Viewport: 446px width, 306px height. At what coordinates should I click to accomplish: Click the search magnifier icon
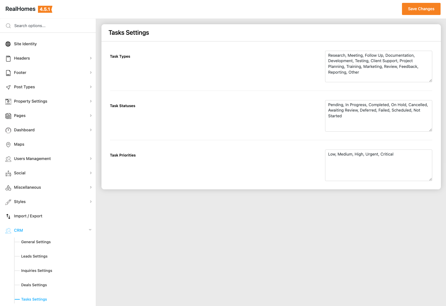[x=8, y=26]
